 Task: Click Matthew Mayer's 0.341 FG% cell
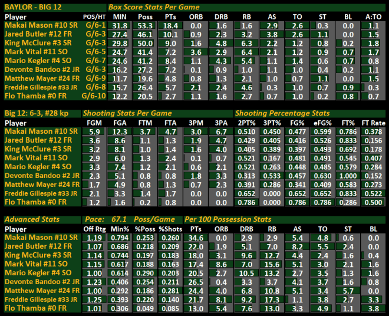[x=297, y=185]
